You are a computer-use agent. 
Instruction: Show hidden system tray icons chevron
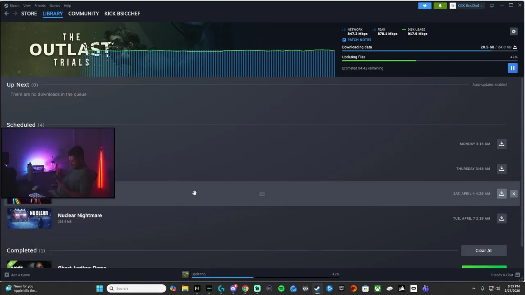click(474, 288)
